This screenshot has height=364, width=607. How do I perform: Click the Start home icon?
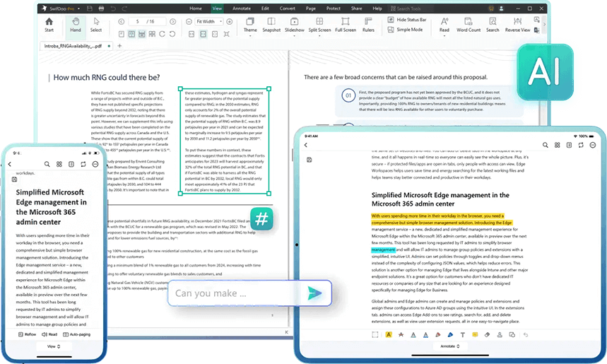[49, 25]
